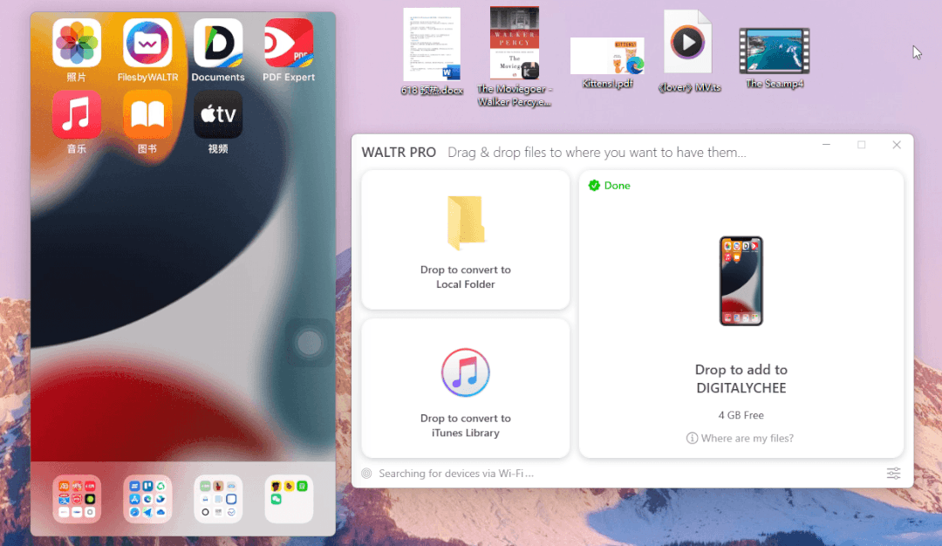Select the Kittens!.pdf desktop file

tap(607, 64)
